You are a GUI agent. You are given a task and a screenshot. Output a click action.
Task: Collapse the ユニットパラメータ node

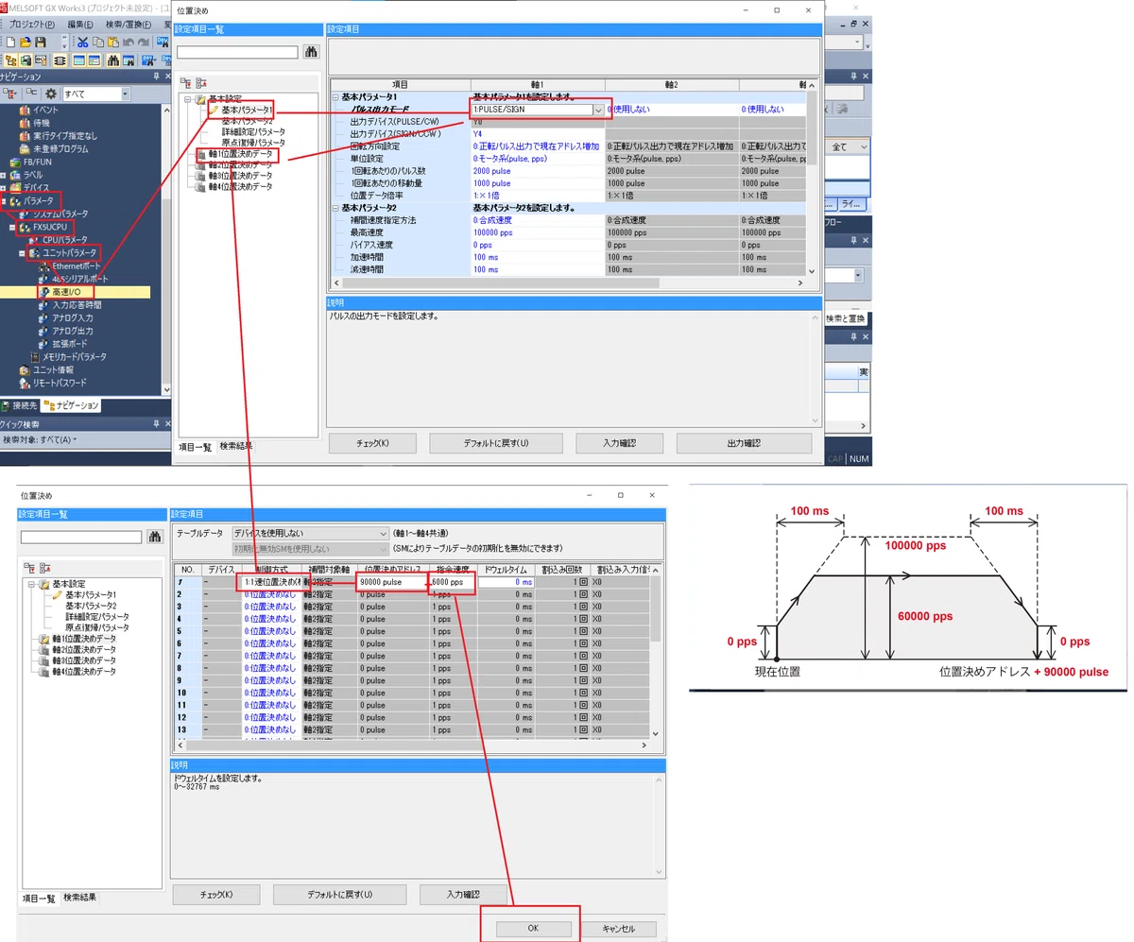[22, 253]
